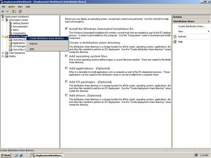Collapse the Distribution Share tree node
The height and width of the screenshot is (158, 211).
[x=3, y=36]
